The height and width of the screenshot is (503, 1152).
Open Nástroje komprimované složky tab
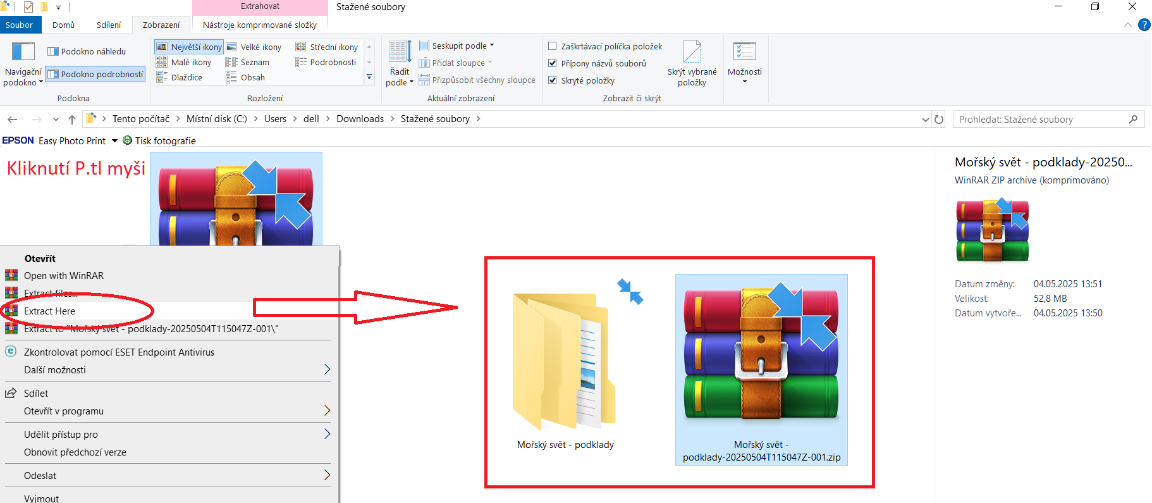click(x=260, y=25)
